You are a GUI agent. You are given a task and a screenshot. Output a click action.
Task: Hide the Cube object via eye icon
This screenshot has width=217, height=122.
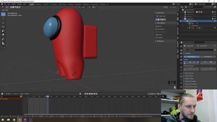click(x=215, y=28)
